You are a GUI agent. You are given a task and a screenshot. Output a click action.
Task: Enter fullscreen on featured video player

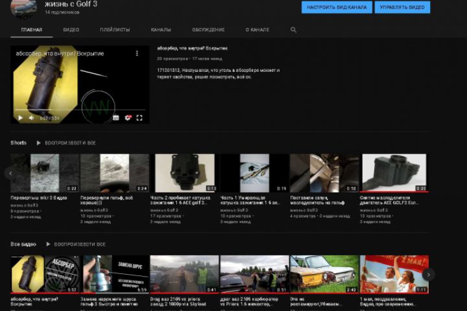pos(139,118)
